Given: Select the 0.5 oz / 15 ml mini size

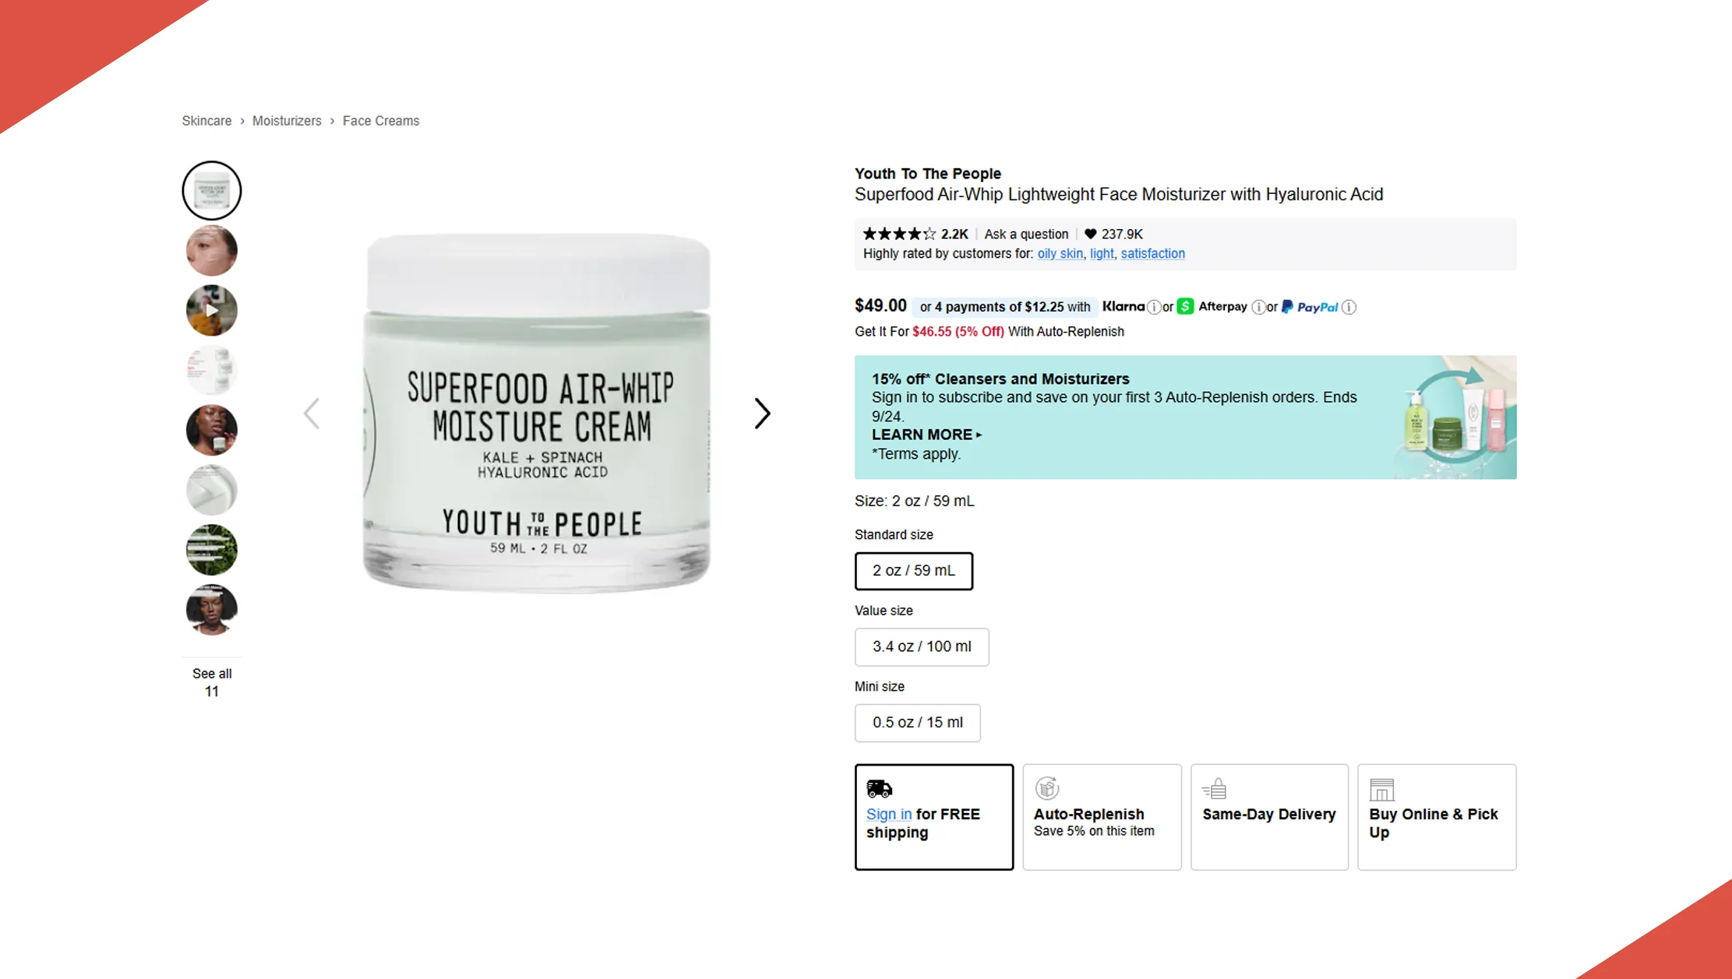Looking at the screenshot, I should pos(918,723).
